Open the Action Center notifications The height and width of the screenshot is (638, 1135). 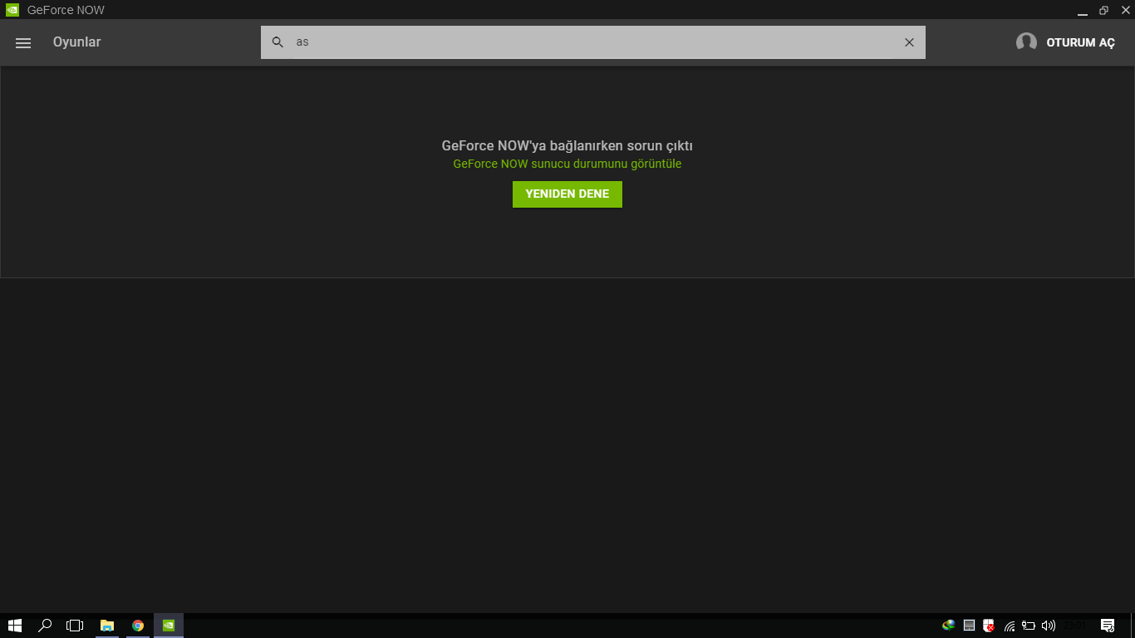(x=1108, y=626)
